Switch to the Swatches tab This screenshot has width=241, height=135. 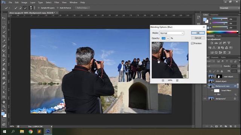click(214, 15)
